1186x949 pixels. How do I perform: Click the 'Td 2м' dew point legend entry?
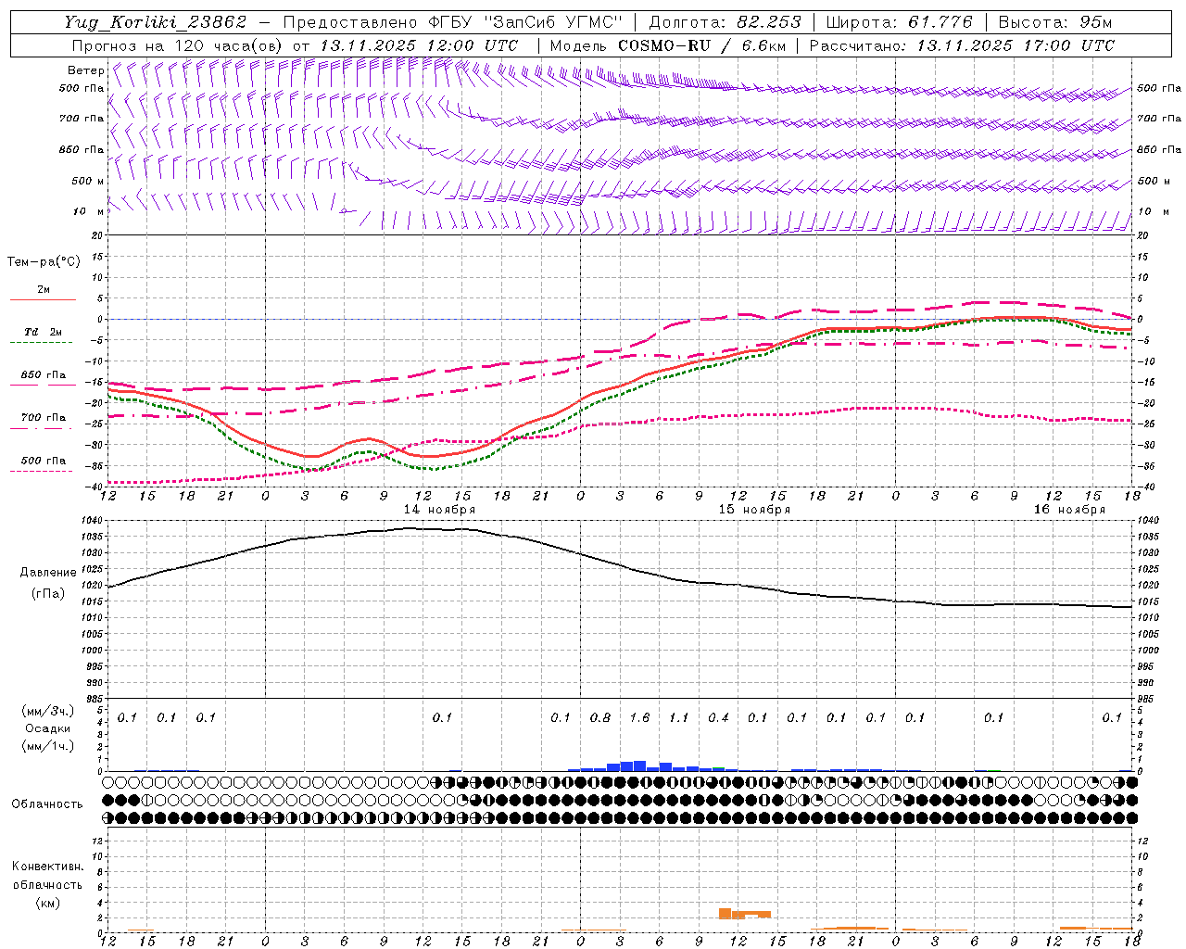pos(43,332)
